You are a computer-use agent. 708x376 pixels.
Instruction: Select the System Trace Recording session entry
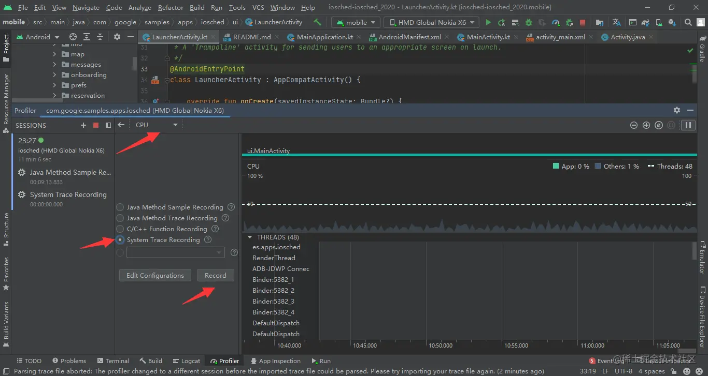(63, 199)
